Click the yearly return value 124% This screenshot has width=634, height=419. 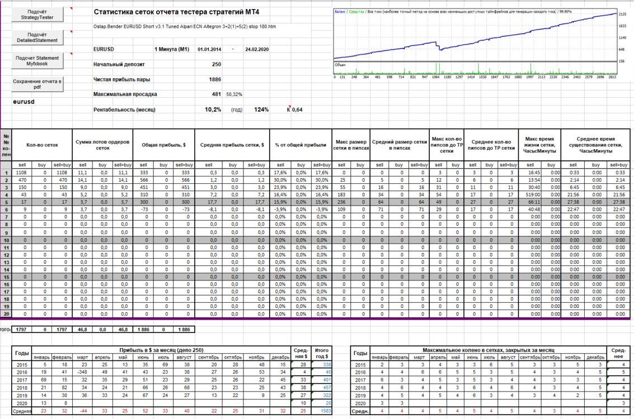coord(261,109)
